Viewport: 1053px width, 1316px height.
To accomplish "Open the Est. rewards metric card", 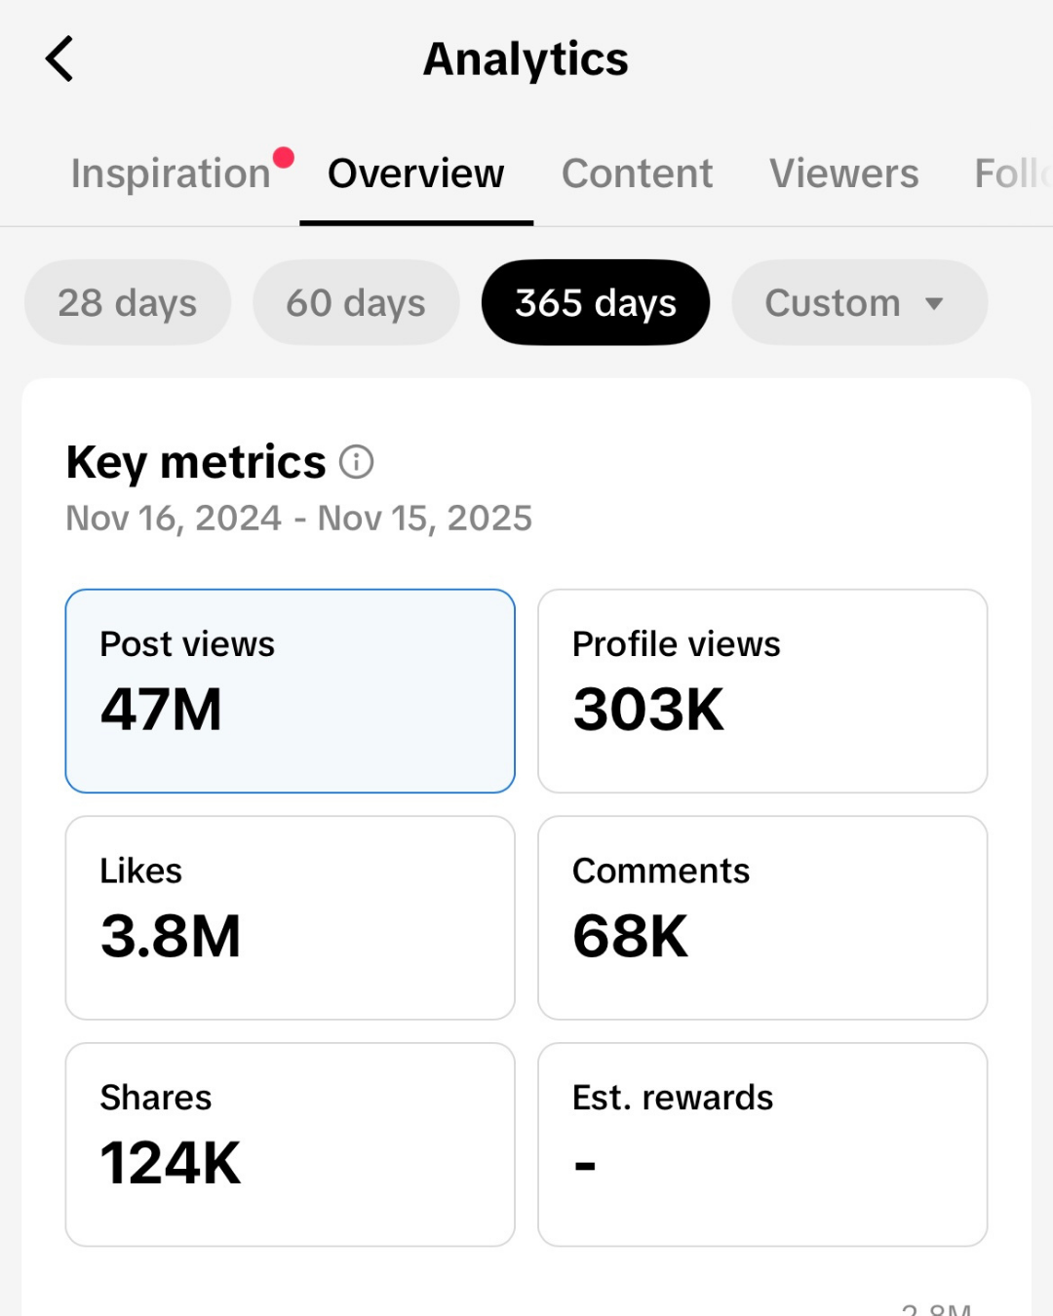I will tap(761, 1143).
